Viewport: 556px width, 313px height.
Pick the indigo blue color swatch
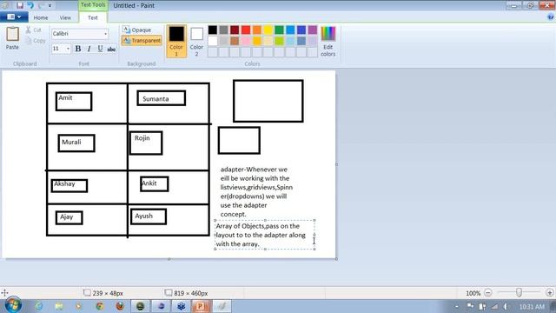(301, 30)
